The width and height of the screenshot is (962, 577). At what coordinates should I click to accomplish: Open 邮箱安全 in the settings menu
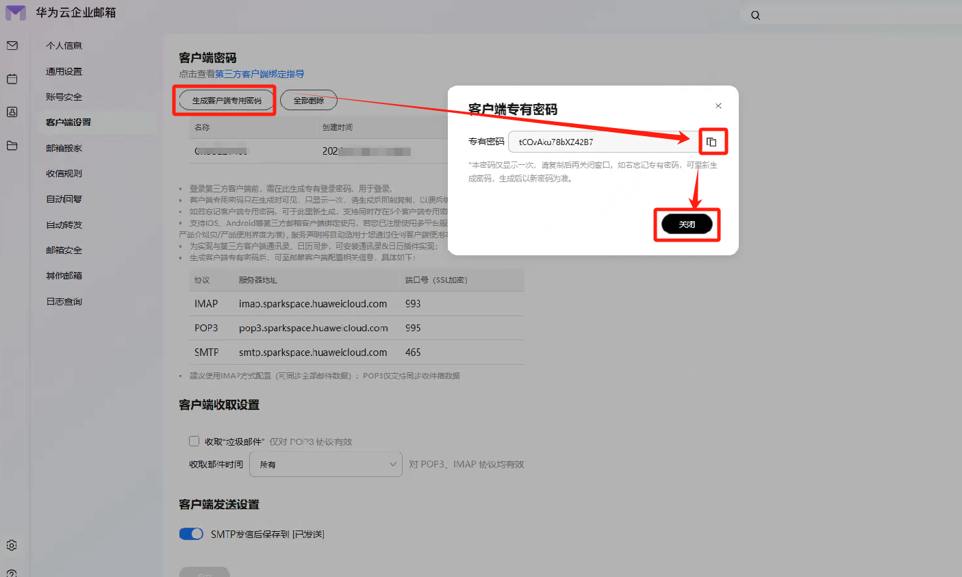(64, 250)
